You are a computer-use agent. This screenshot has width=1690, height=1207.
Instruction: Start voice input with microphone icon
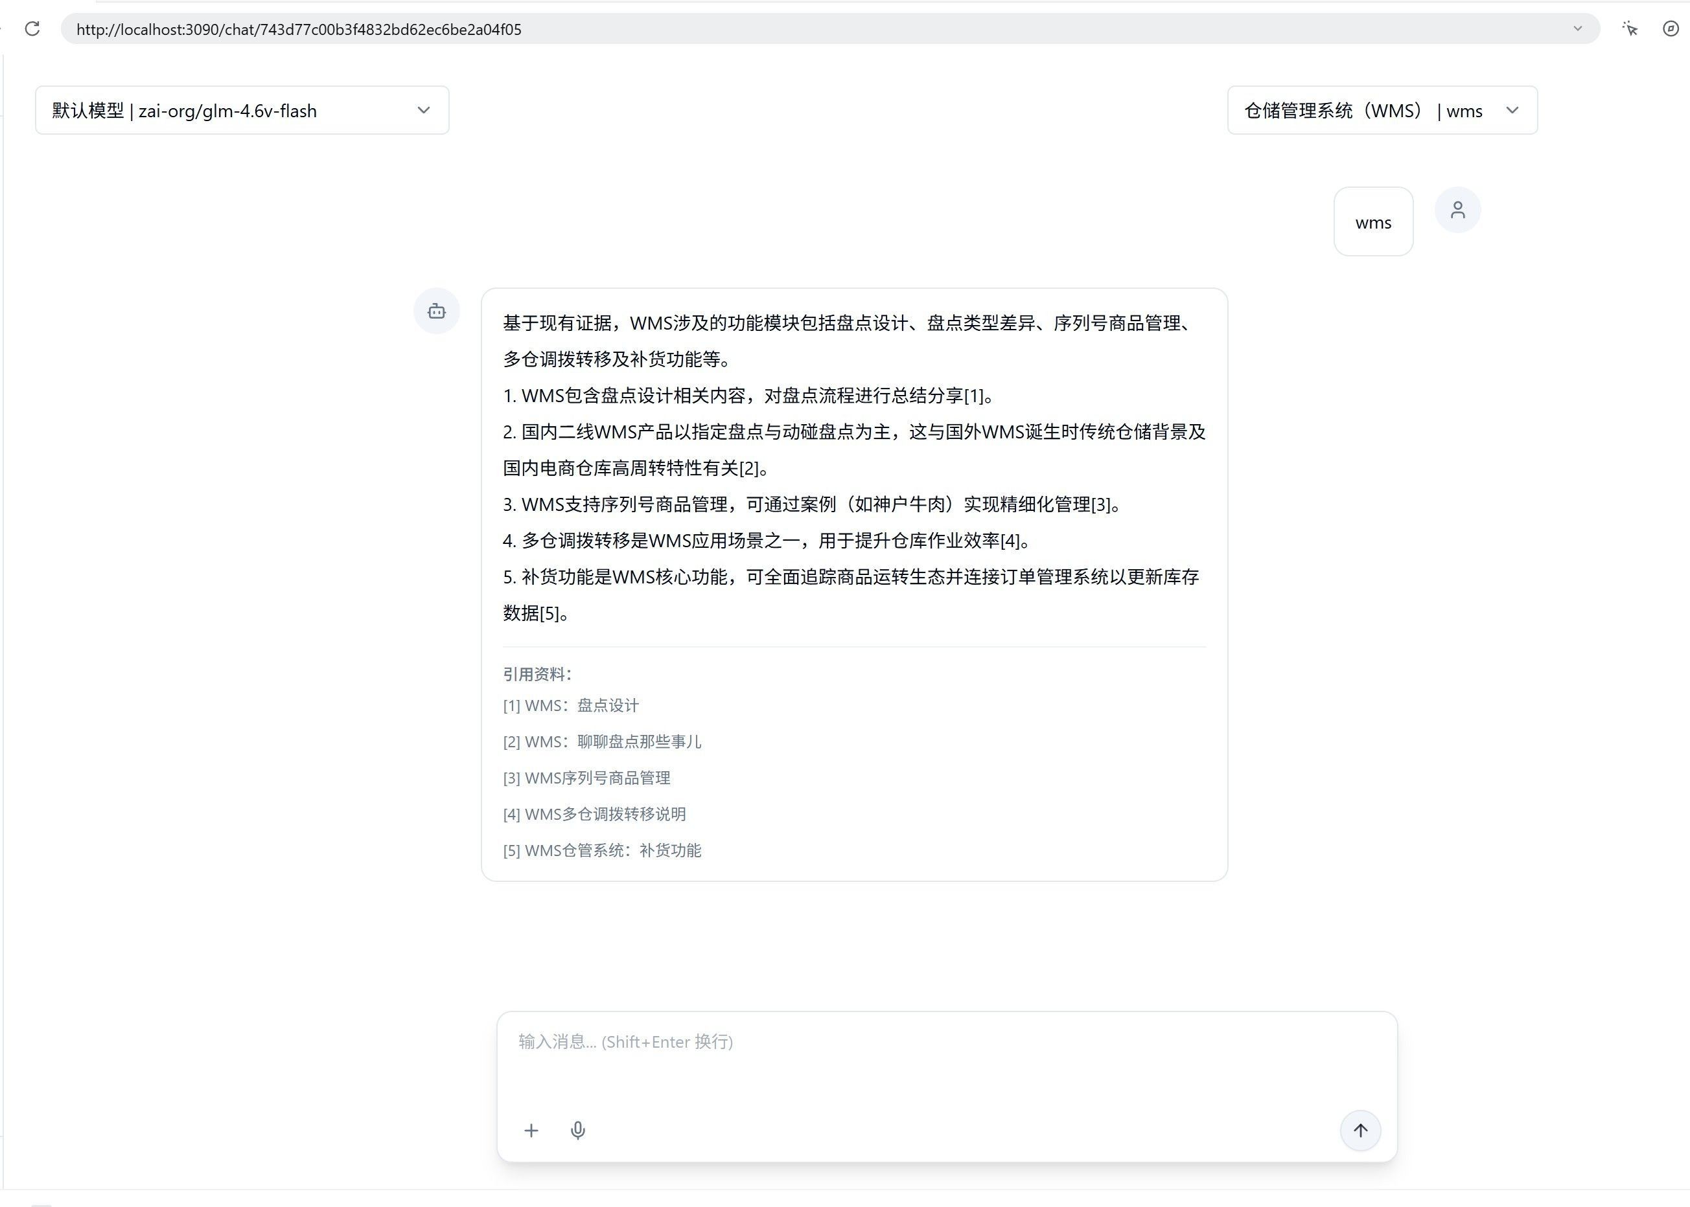[577, 1131]
